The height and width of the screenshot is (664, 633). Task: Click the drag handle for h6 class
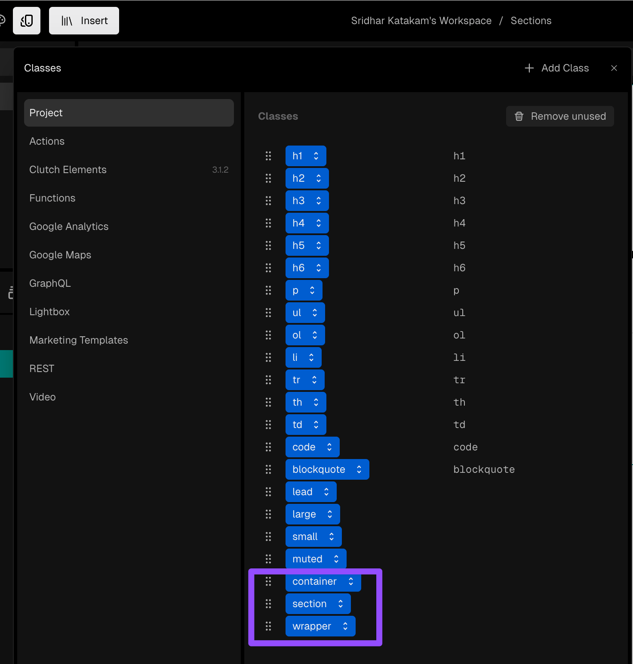(268, 268)
